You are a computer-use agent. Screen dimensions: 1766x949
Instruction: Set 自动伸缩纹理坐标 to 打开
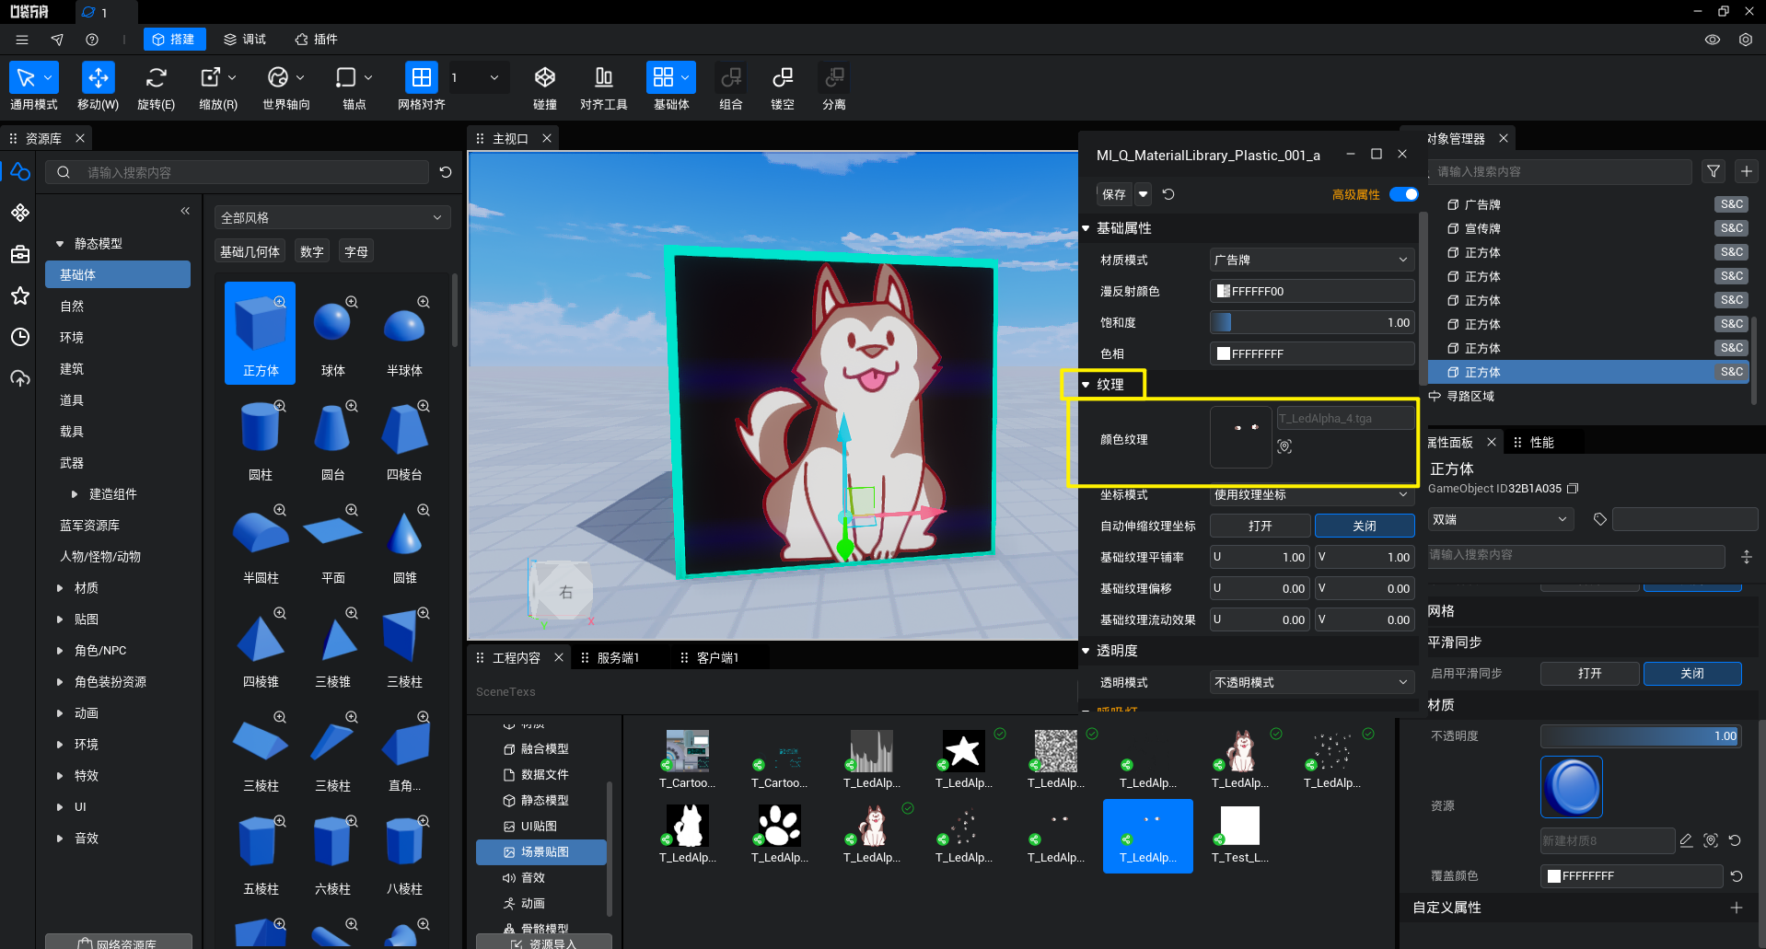point(1261,526)
